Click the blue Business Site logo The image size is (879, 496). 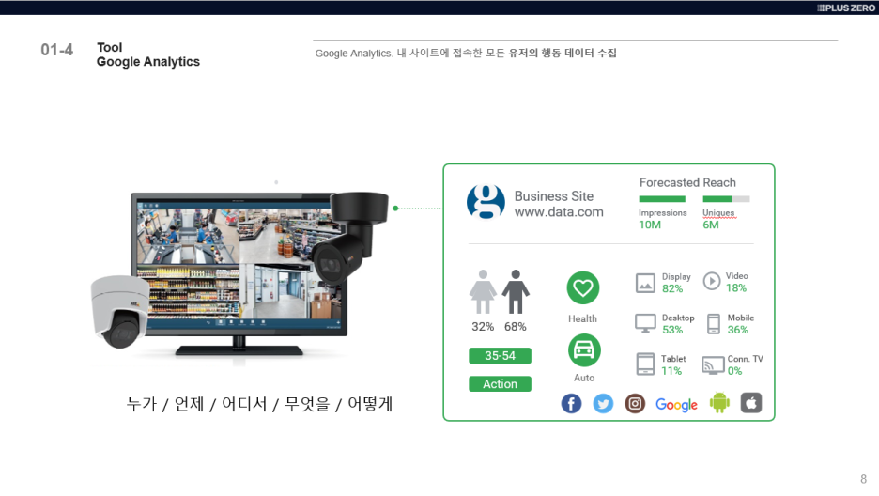[x=486, y=202]
